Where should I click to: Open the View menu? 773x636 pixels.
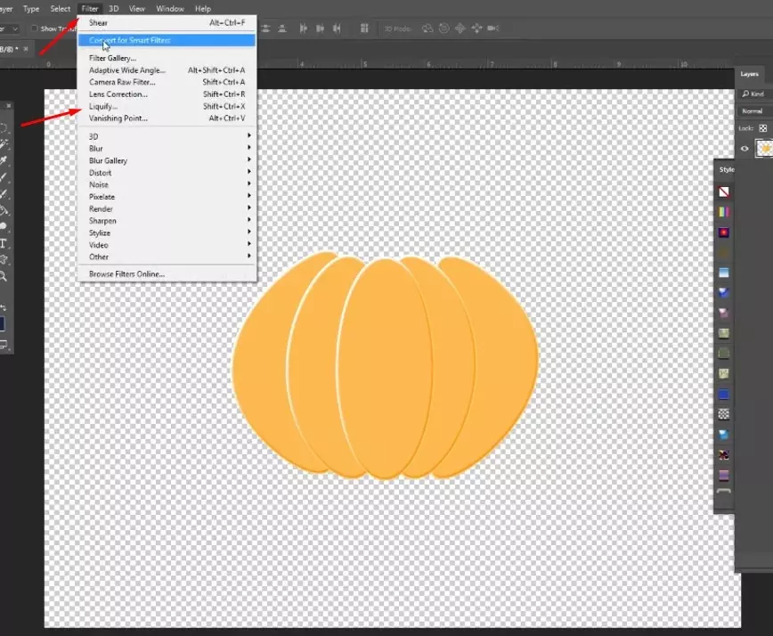(136, 9)
